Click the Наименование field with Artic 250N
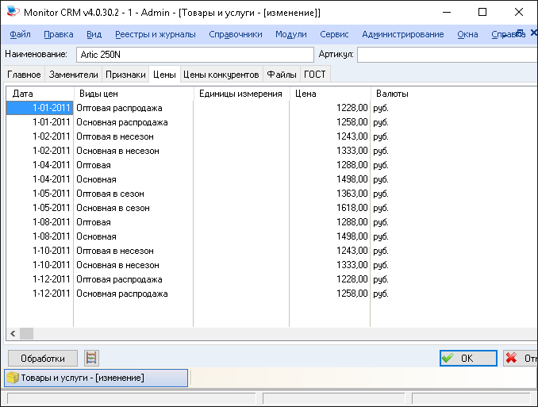The image size is (538, 407). 195,54
